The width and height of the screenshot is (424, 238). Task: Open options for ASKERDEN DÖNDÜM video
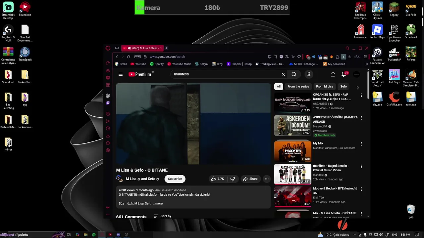pos(361,118)
